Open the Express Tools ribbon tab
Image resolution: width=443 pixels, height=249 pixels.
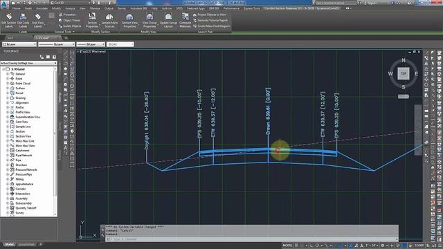pos(252,8)
